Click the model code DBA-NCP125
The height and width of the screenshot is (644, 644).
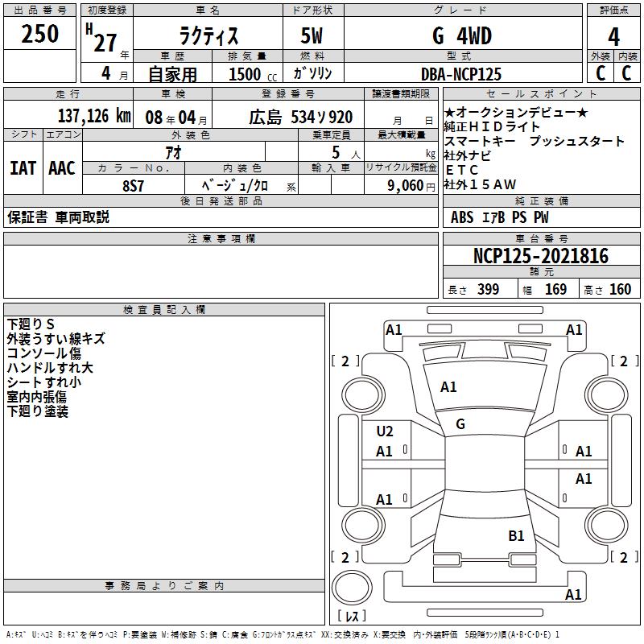461,74
